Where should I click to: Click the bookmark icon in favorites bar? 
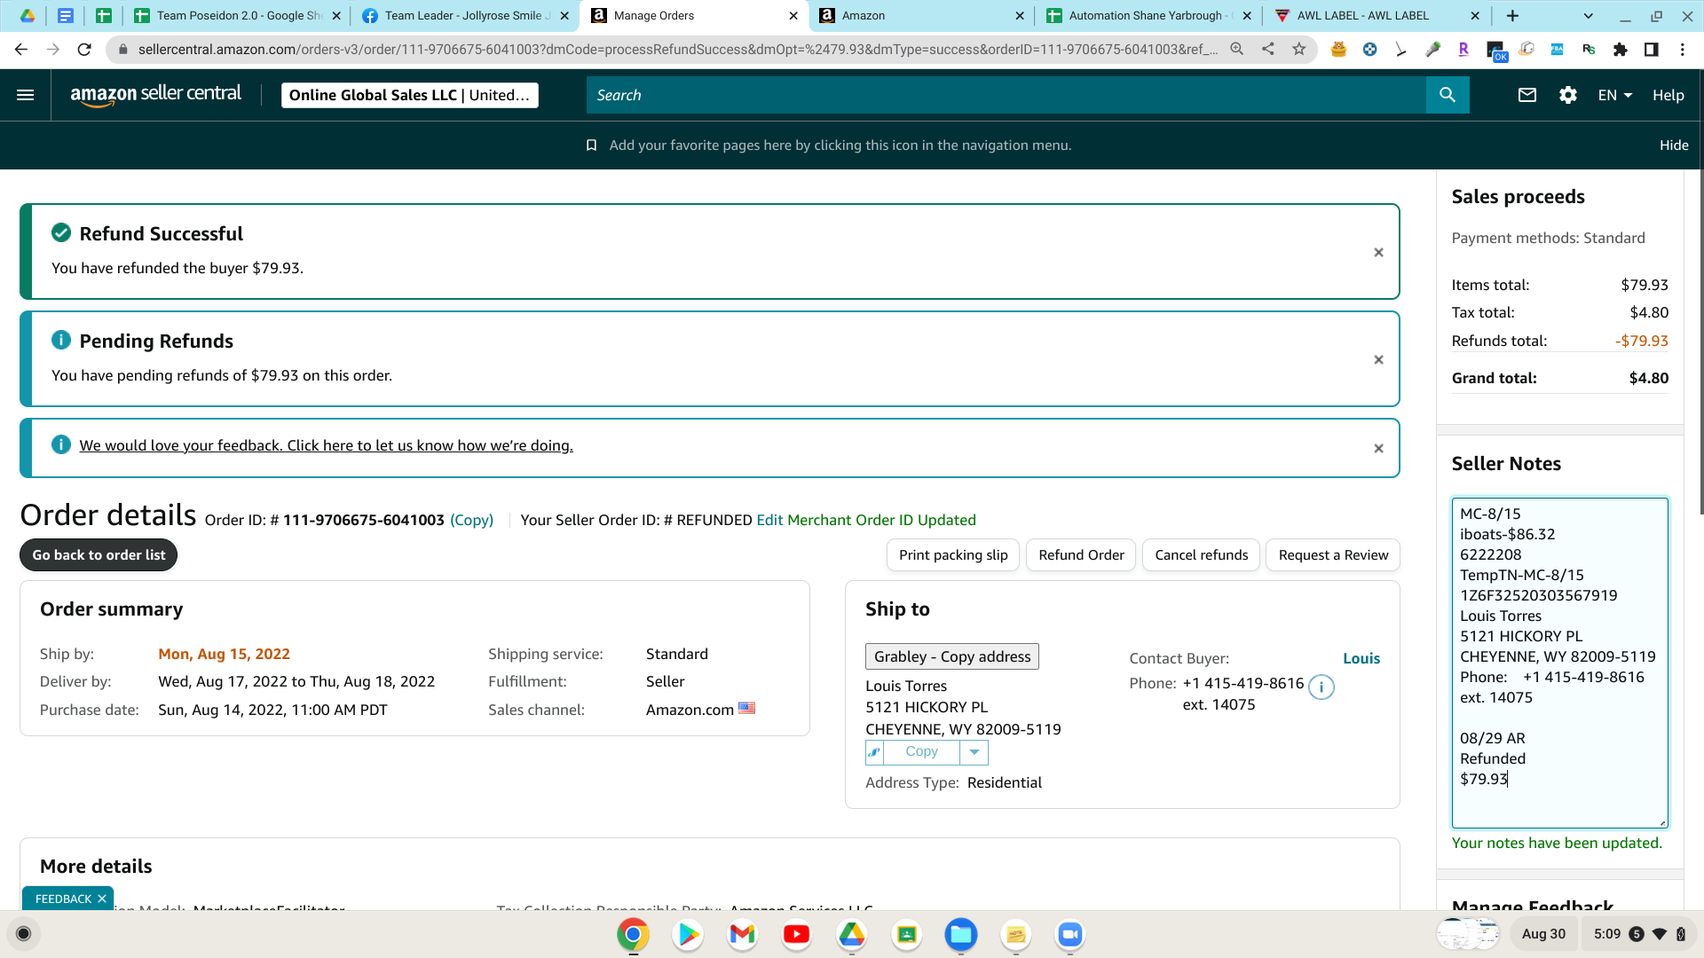pos(591,145)
